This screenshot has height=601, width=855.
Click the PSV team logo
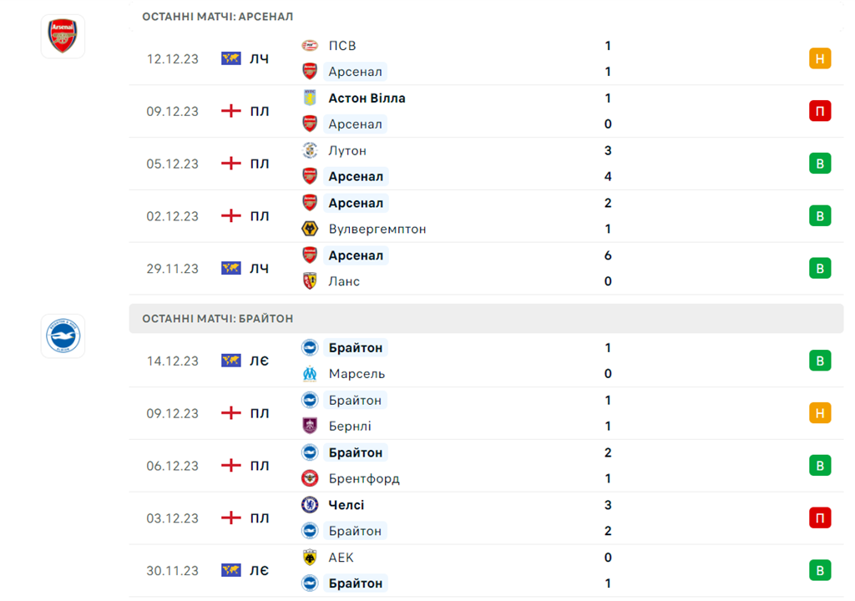310,46
